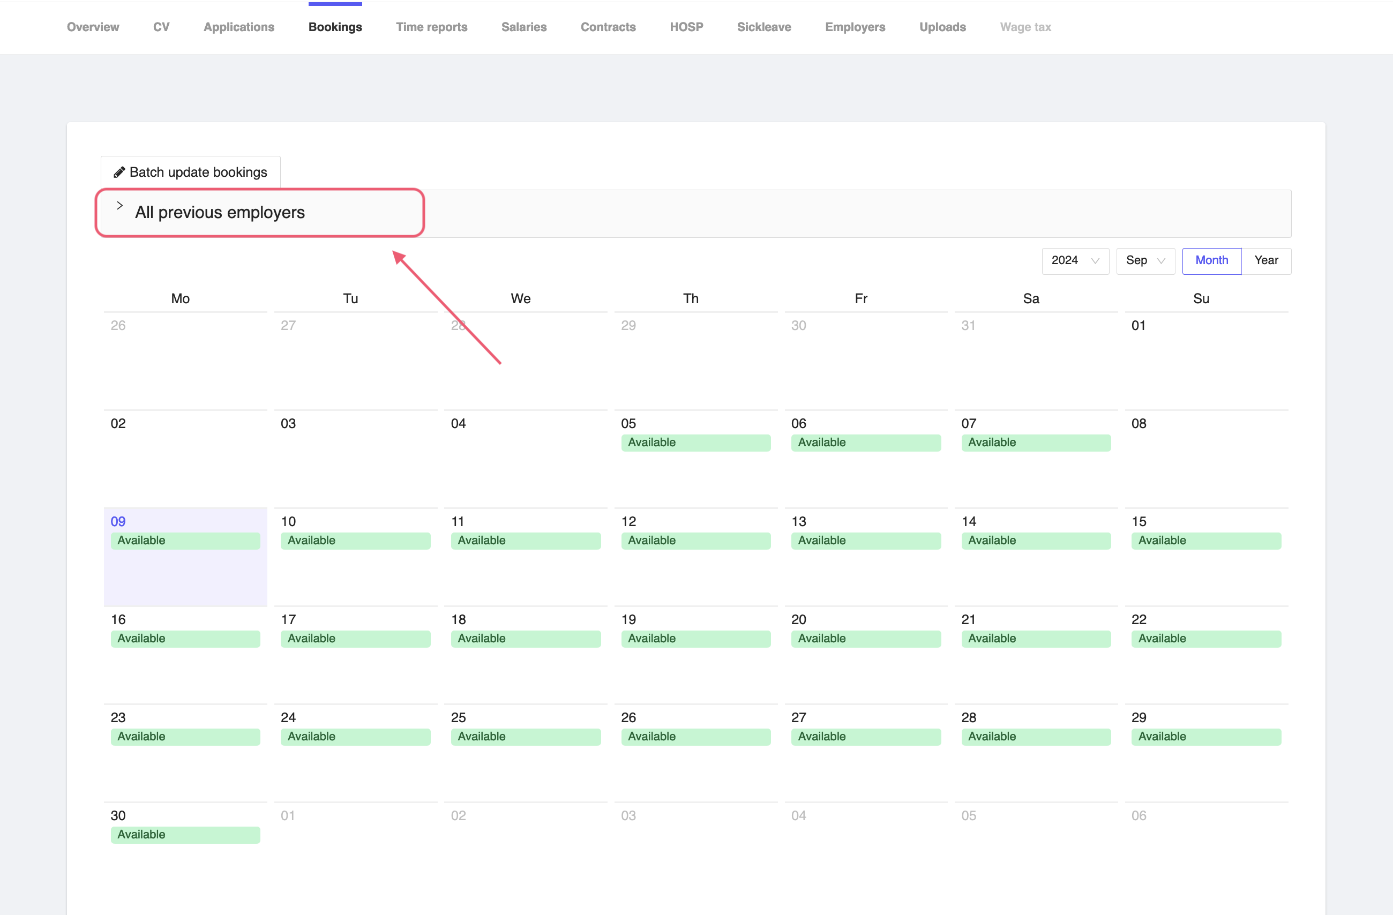Go to the Salaries tab
The width and height of the screenshot is (1393, 915).
coord(523,27)
